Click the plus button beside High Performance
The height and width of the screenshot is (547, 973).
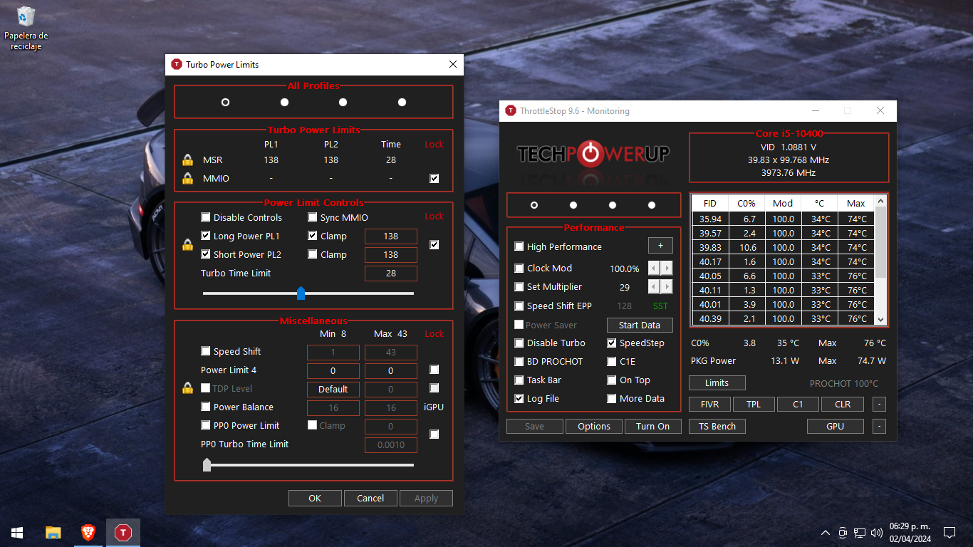(x=660, y=246)
